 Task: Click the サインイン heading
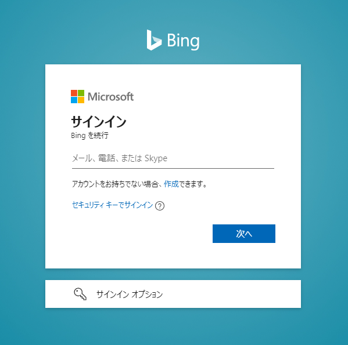99,122
